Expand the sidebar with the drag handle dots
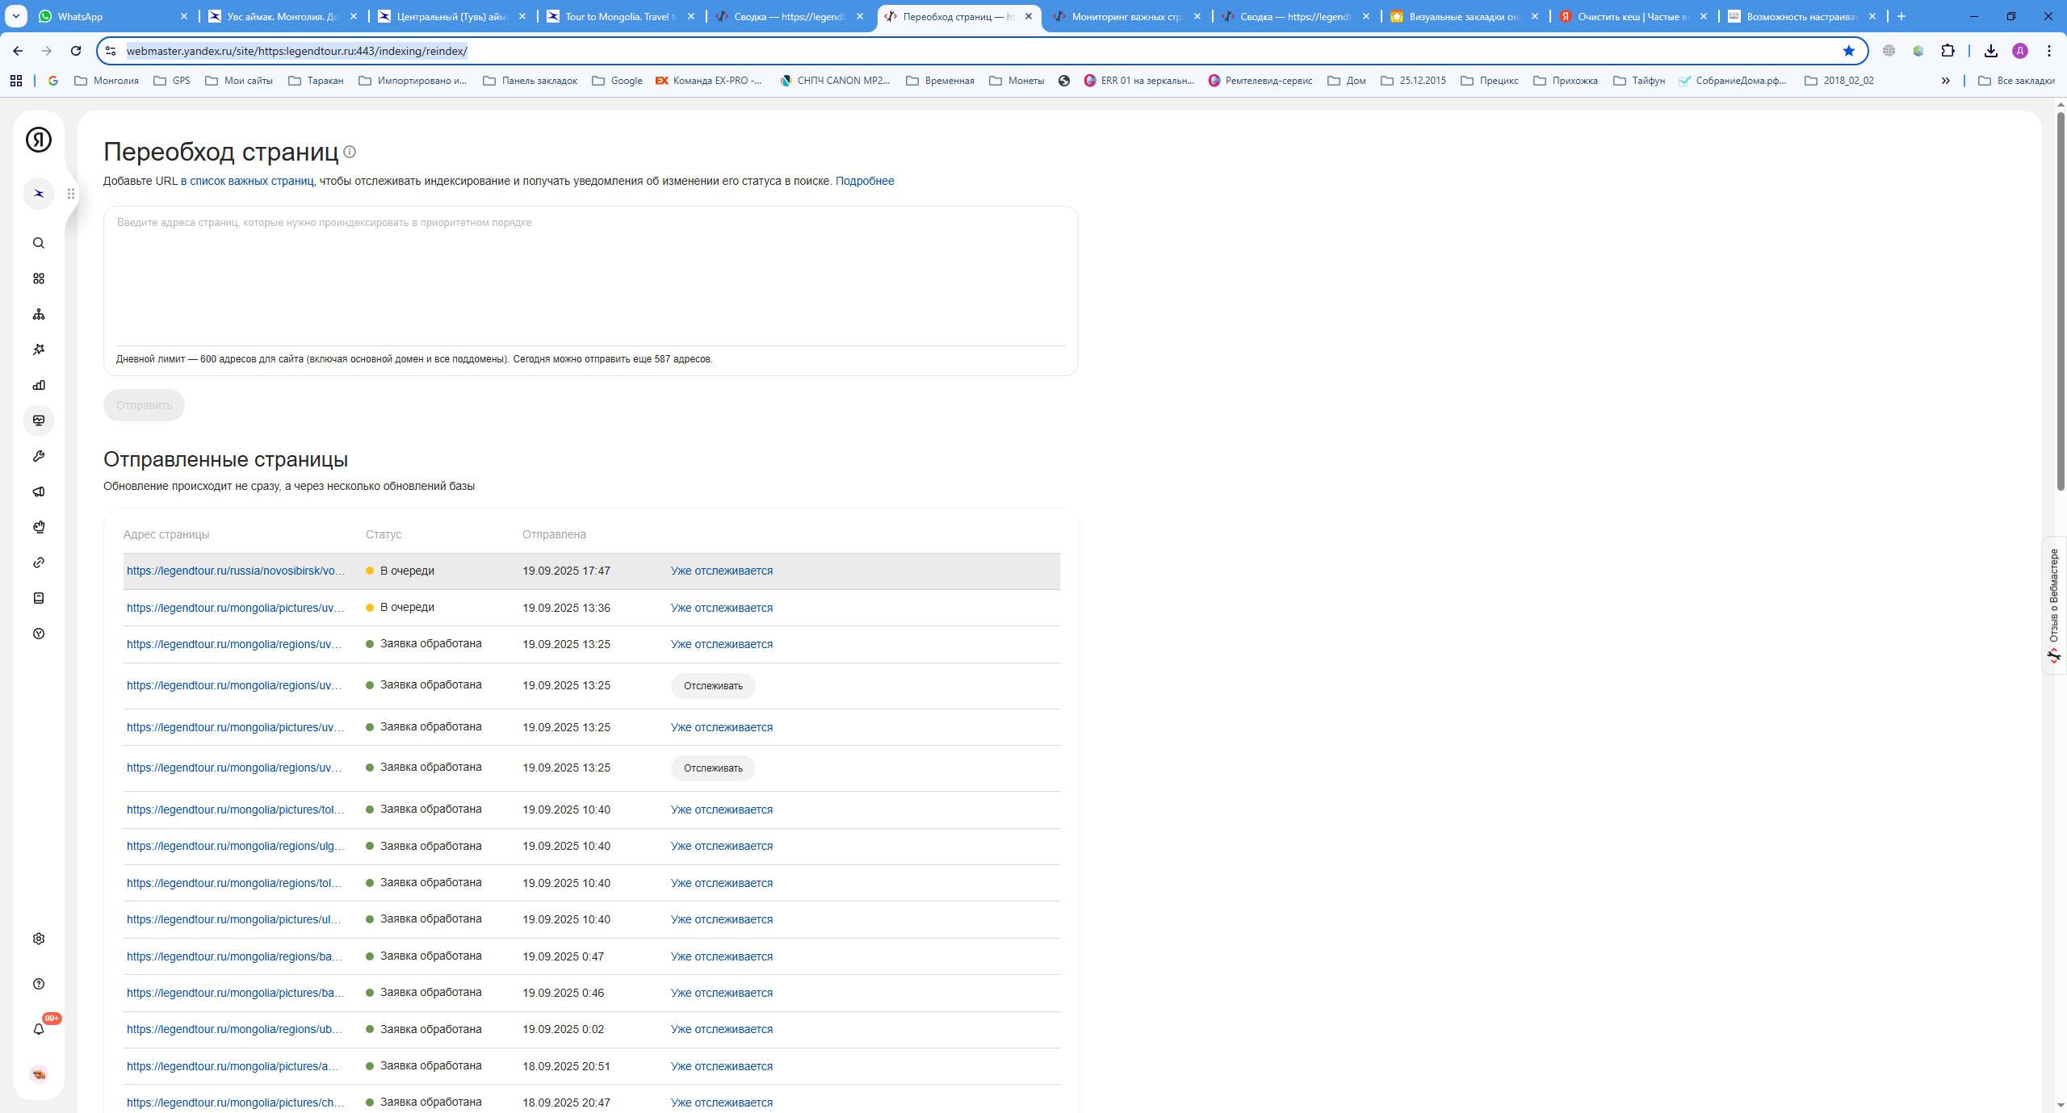Viewport: 2067px width, 1113px height. point(71,194)
